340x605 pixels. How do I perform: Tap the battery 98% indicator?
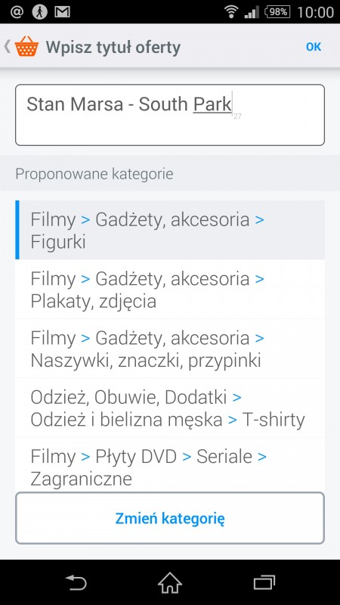(277, 12)
